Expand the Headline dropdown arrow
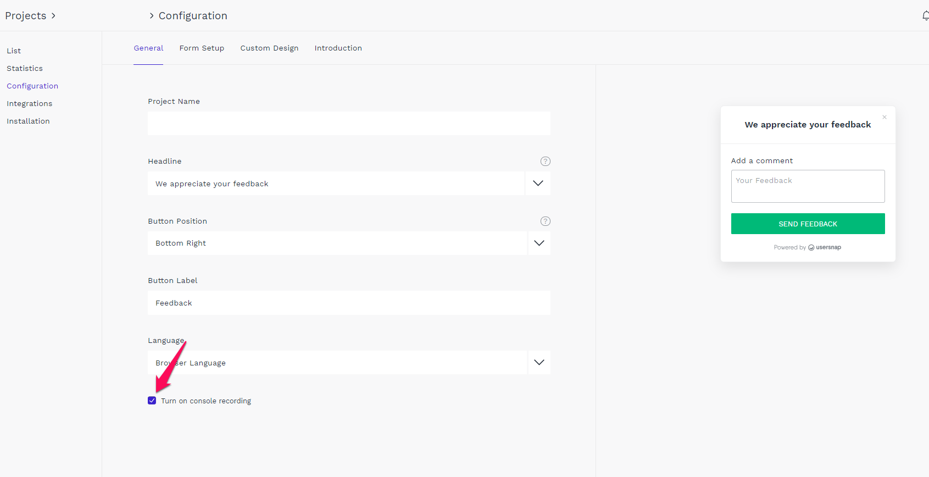Viewport: 929px width, 477px height. pyautogui.click(x=538, y=184)
